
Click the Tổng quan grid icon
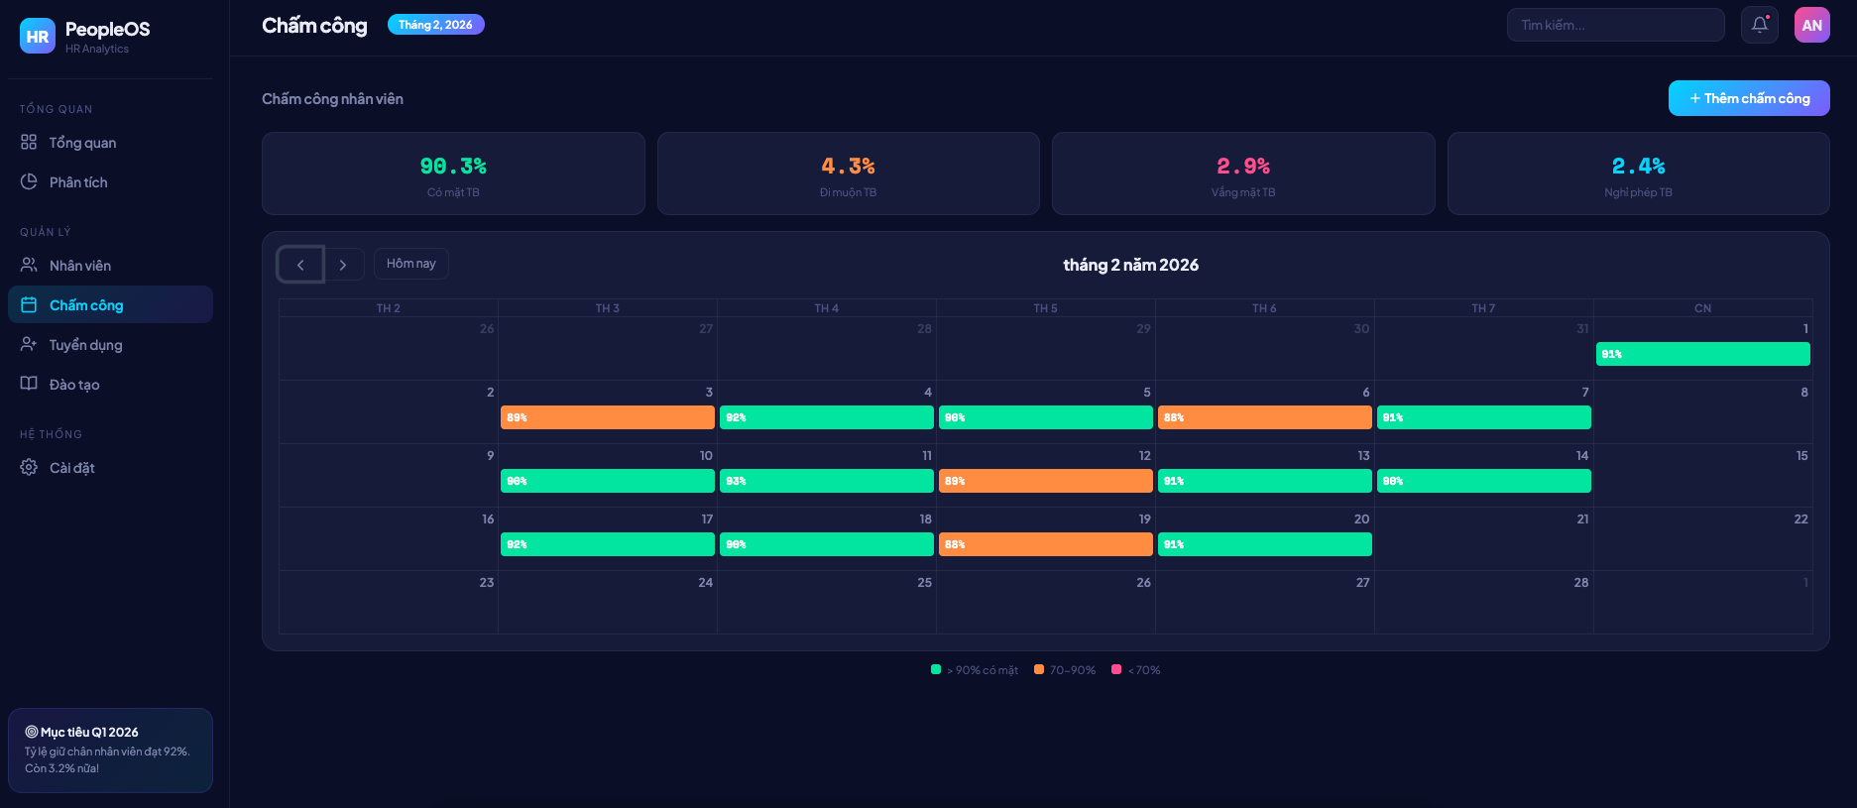coord(29,143)
